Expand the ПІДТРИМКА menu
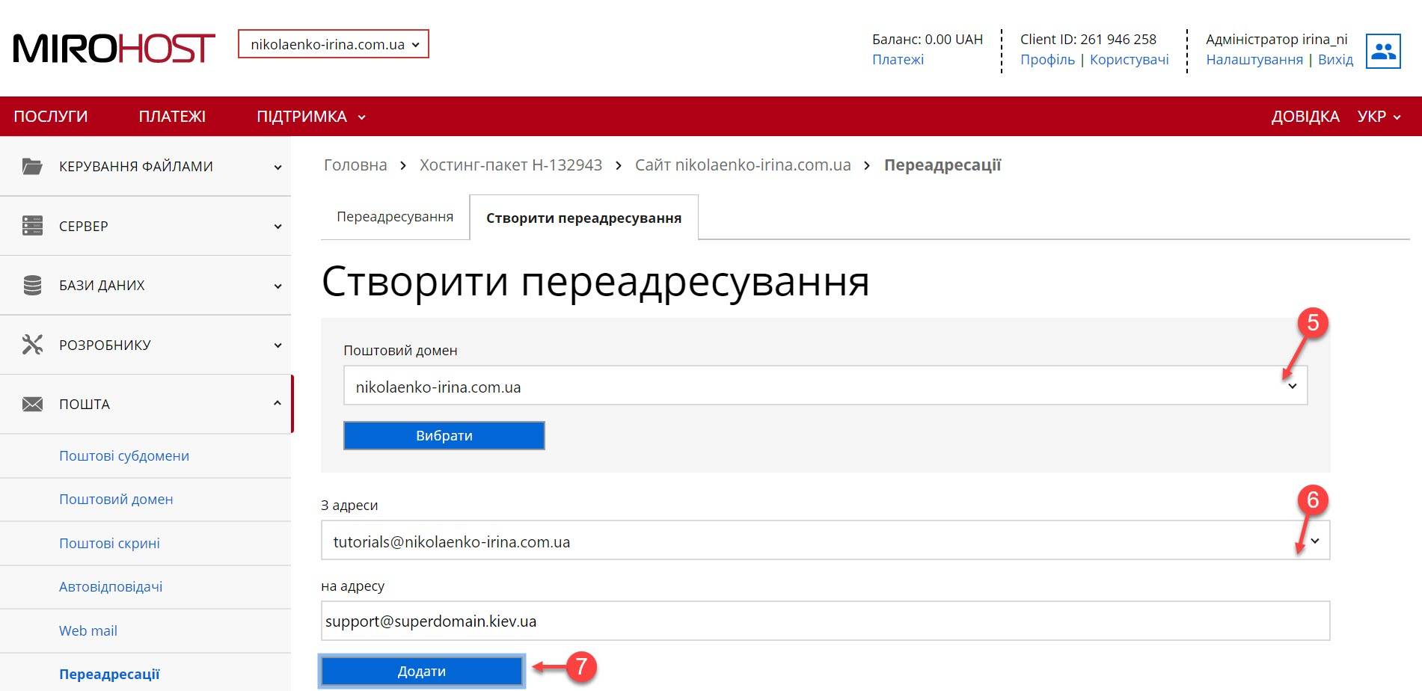The height and width of the screenshot is (691, 1422). point(311,117)
